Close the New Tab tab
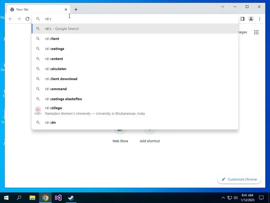Image resolution: width=270 pixels, height=203 pixels. [66, 10]
